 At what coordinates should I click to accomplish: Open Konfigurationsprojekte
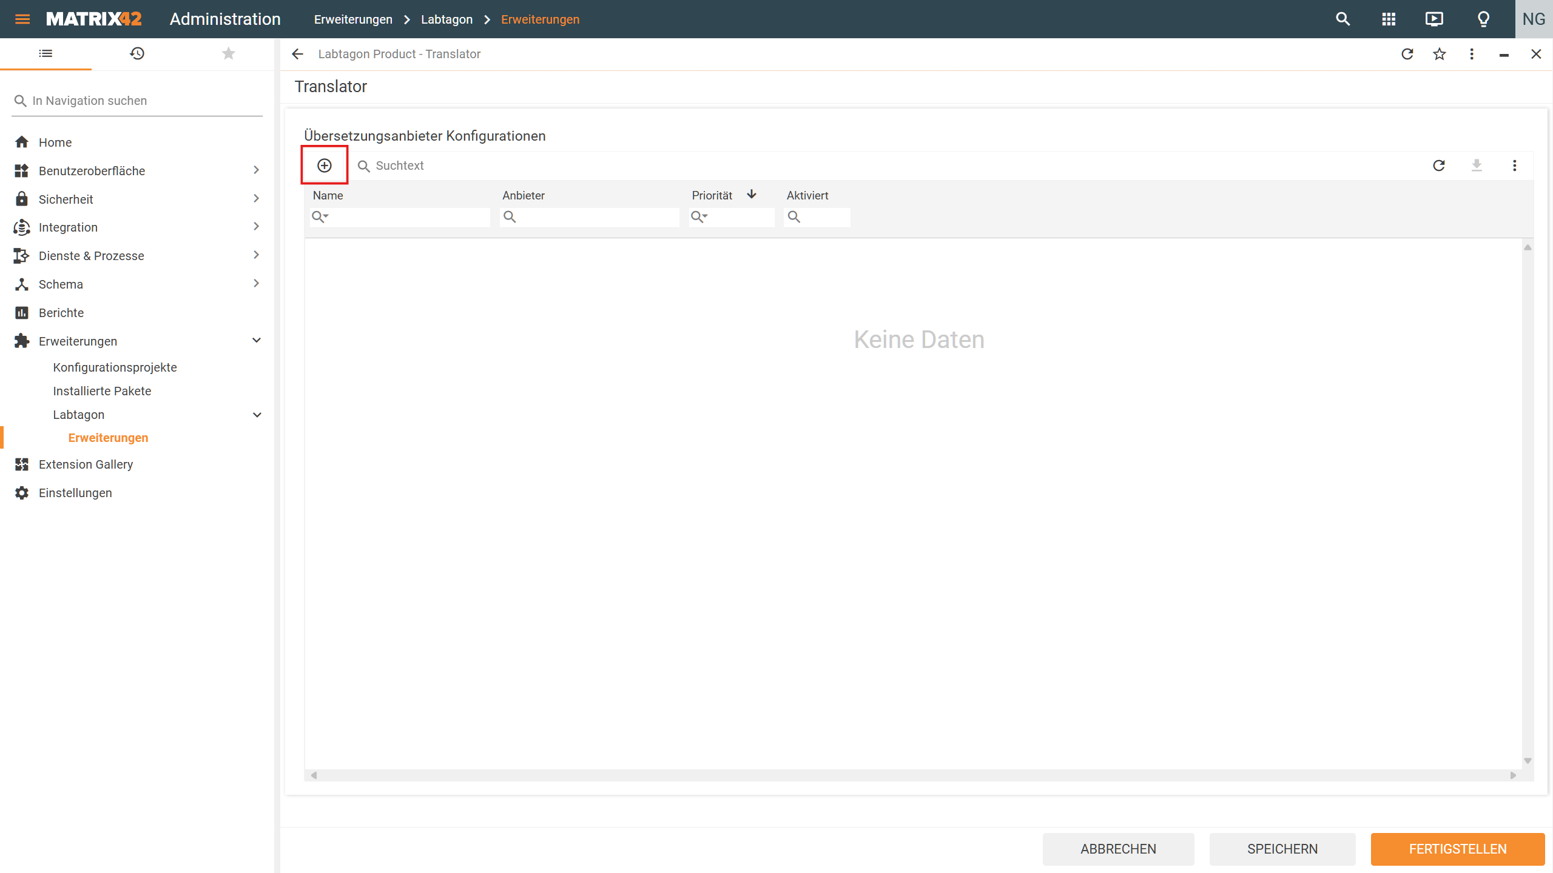coord(115,367)
